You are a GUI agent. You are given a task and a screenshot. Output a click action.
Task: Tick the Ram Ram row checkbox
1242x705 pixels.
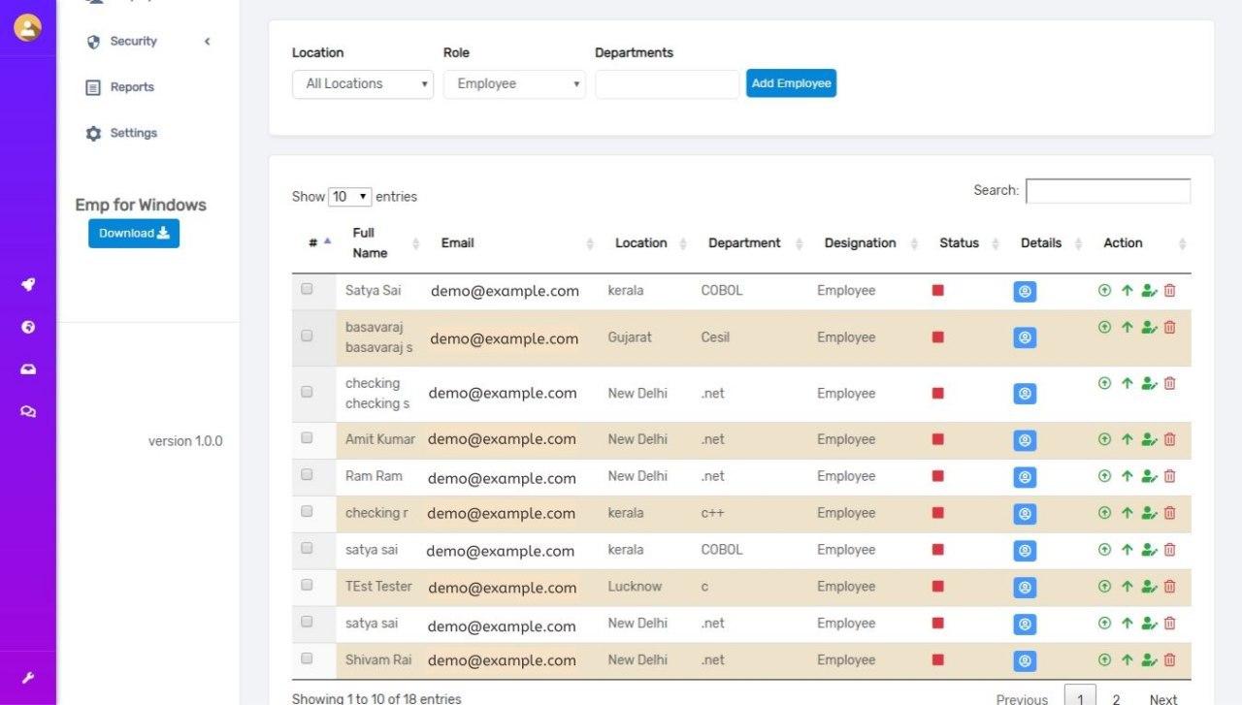[308, 475]
